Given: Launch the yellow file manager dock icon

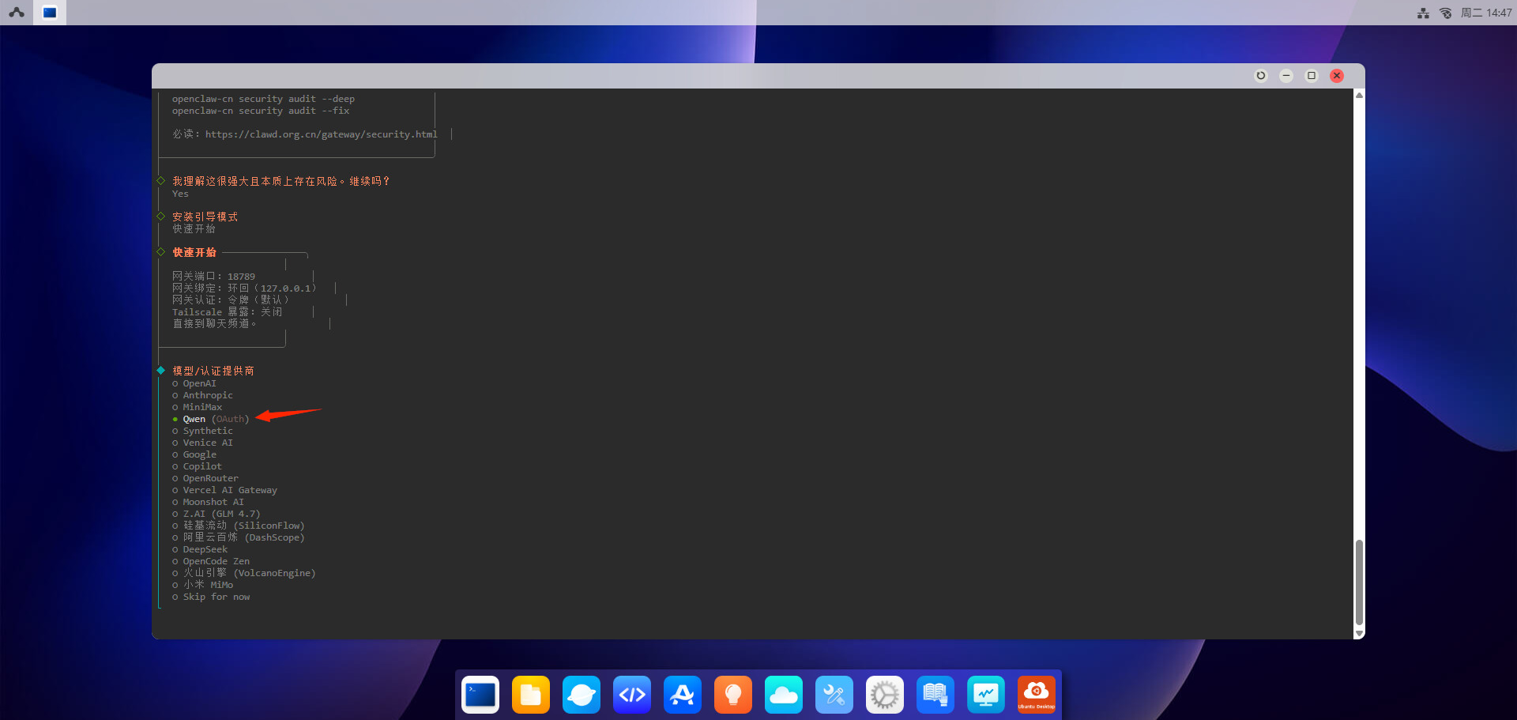Looking at the screenshot, I should pyautogui.click(x=531, y=695).
